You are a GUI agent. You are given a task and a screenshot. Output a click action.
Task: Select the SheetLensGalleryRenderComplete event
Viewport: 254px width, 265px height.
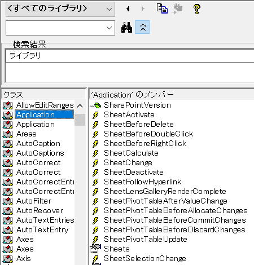pyautogui.click(x=165, y=191)
